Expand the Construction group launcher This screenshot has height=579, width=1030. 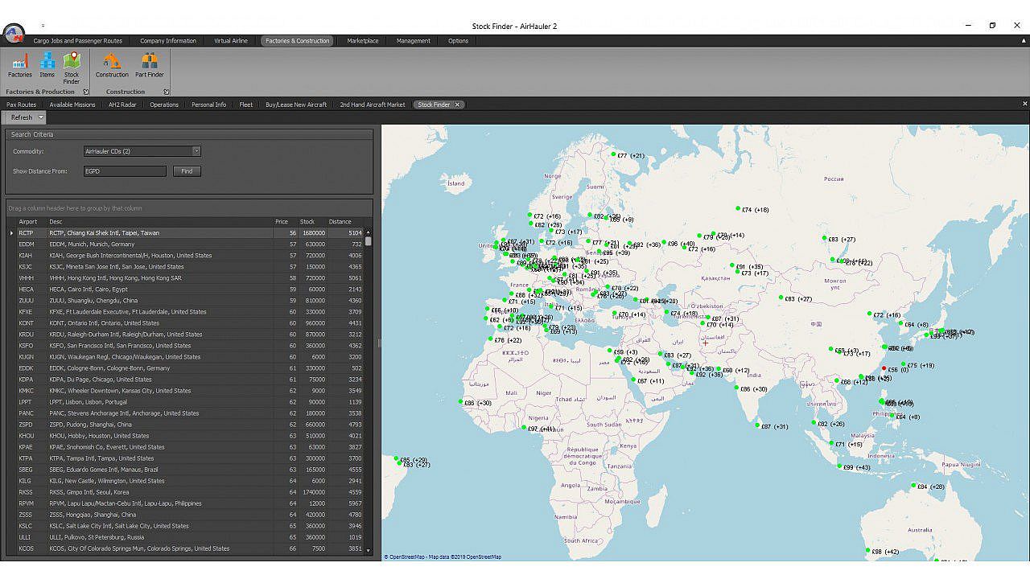click(166, 92)
